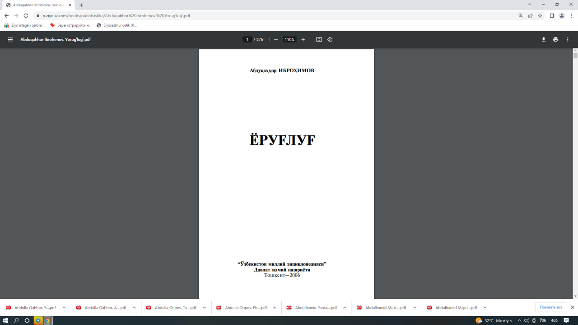Print the PDF document
578x325 pixels.
point(555,39)
